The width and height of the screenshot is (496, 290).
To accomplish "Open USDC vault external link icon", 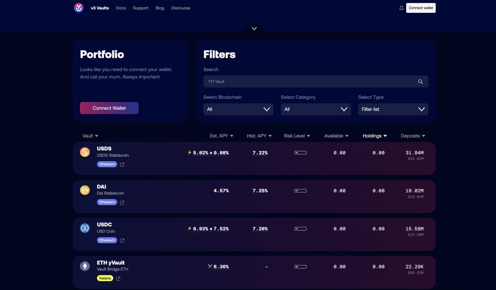I will pyautogui.click(x=122, y=241).
